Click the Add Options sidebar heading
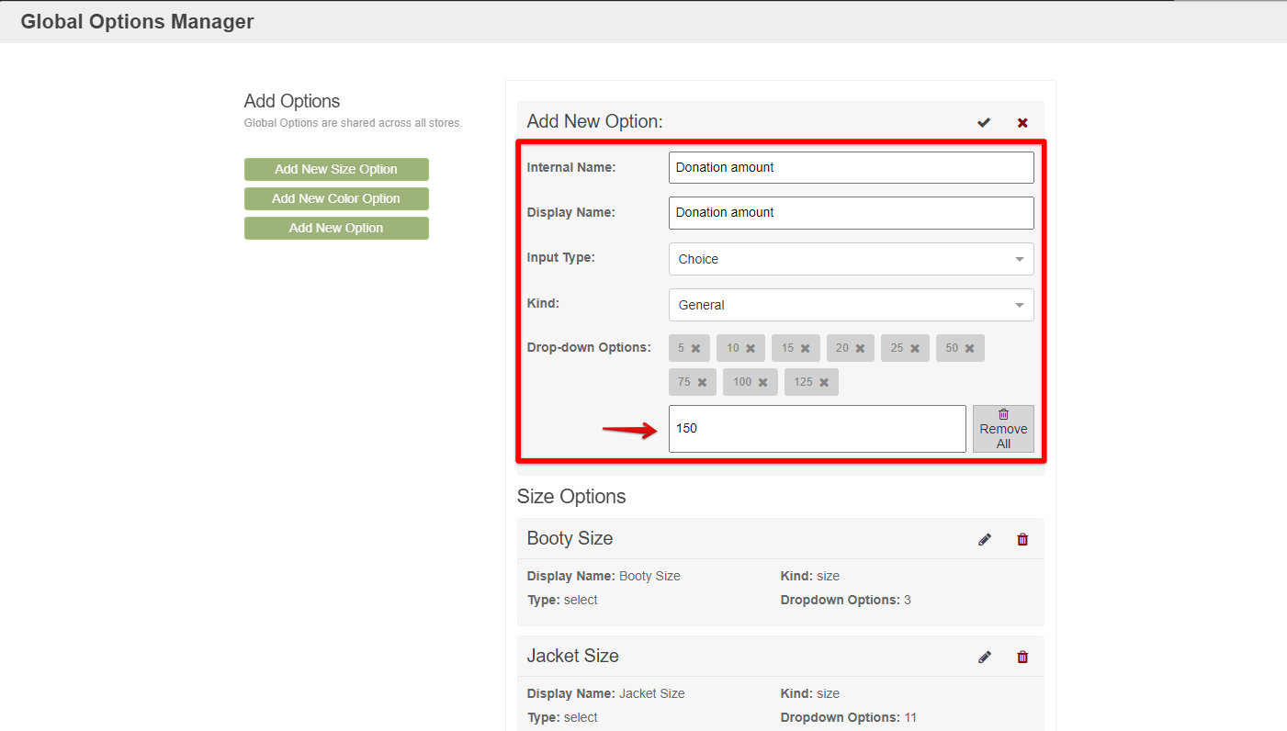 coord(292,101)
